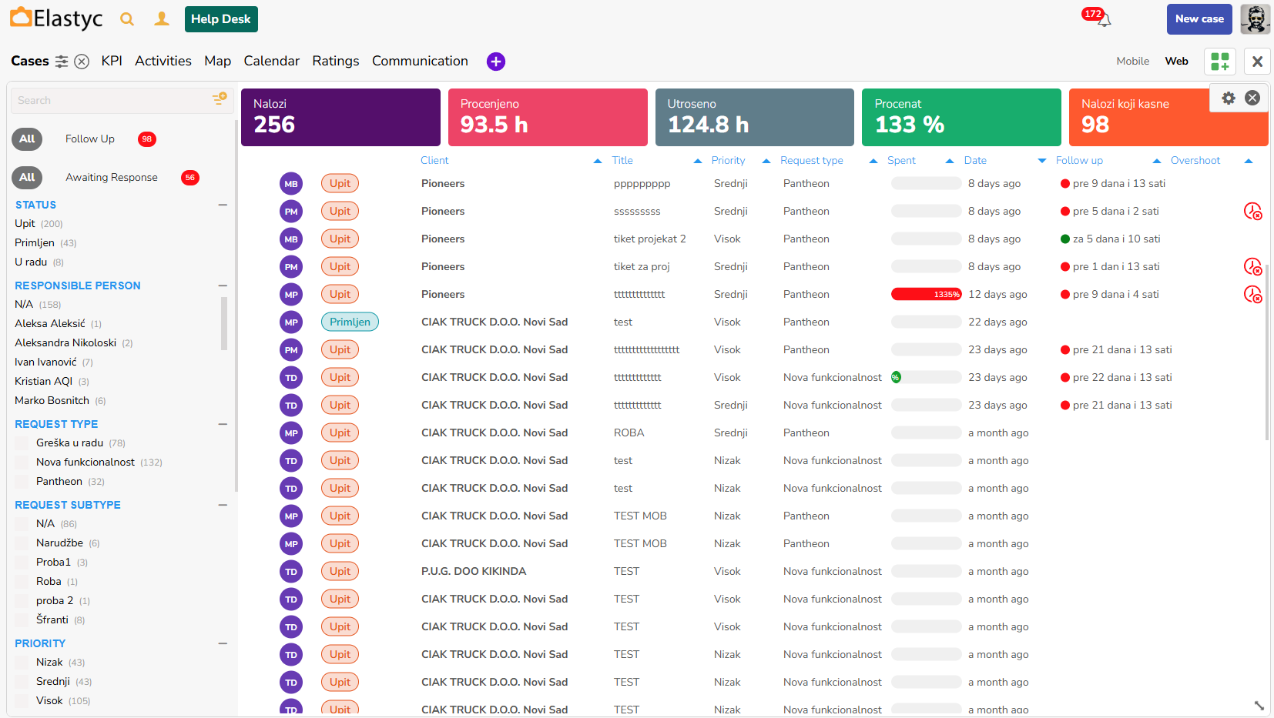Click the search magnifier icon in header
Viewport: 1274px width, 718px height.
(127, 19)
